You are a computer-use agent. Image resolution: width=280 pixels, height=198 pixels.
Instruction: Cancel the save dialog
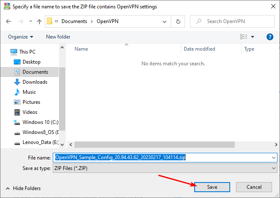(254, 187)
